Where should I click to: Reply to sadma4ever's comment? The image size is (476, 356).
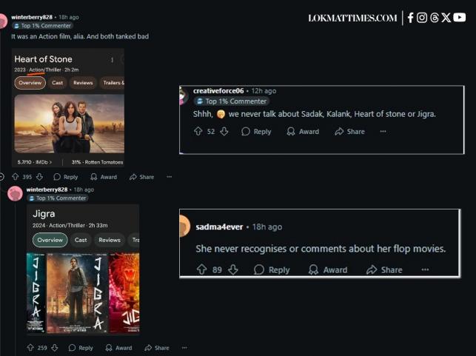(x=272, y=270)
